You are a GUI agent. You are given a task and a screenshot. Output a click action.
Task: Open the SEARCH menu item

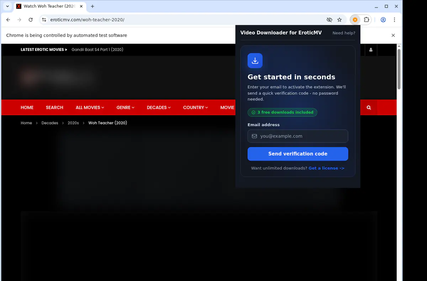(x=54, y=107)
